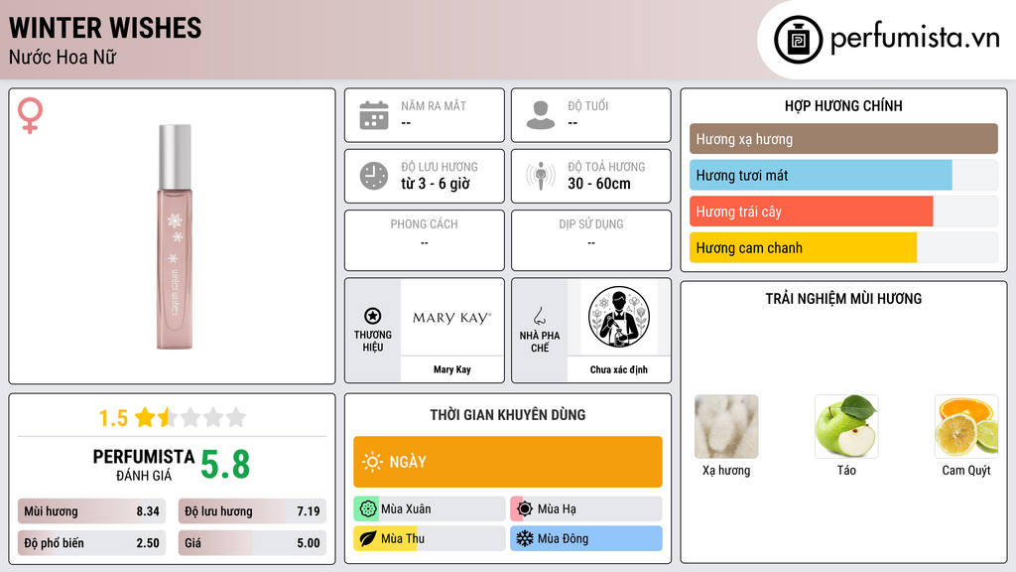Select the Mùa Xuân season bar
This screenshot has width=1016, height=572.
430,509
